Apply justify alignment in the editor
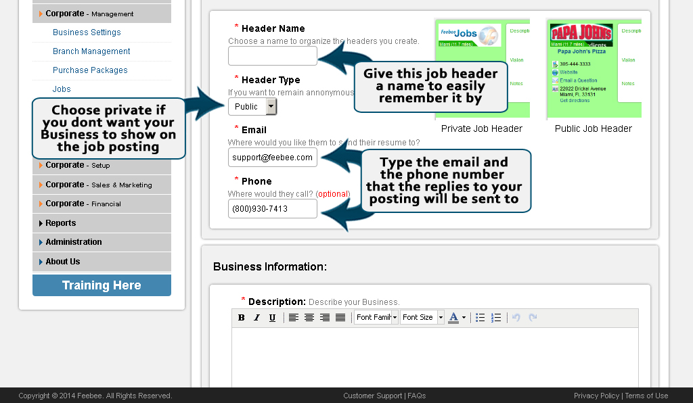The width and height of the screenshot is (693, 403). [x=339, y=317]
